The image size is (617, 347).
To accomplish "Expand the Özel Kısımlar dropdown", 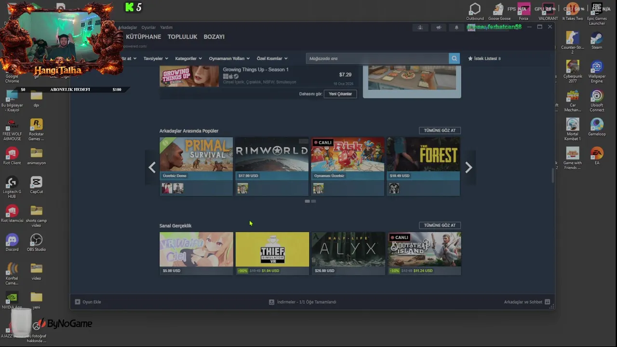I will [272, 58].
